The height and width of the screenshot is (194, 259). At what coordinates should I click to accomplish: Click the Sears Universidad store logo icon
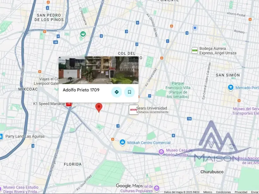134,110
